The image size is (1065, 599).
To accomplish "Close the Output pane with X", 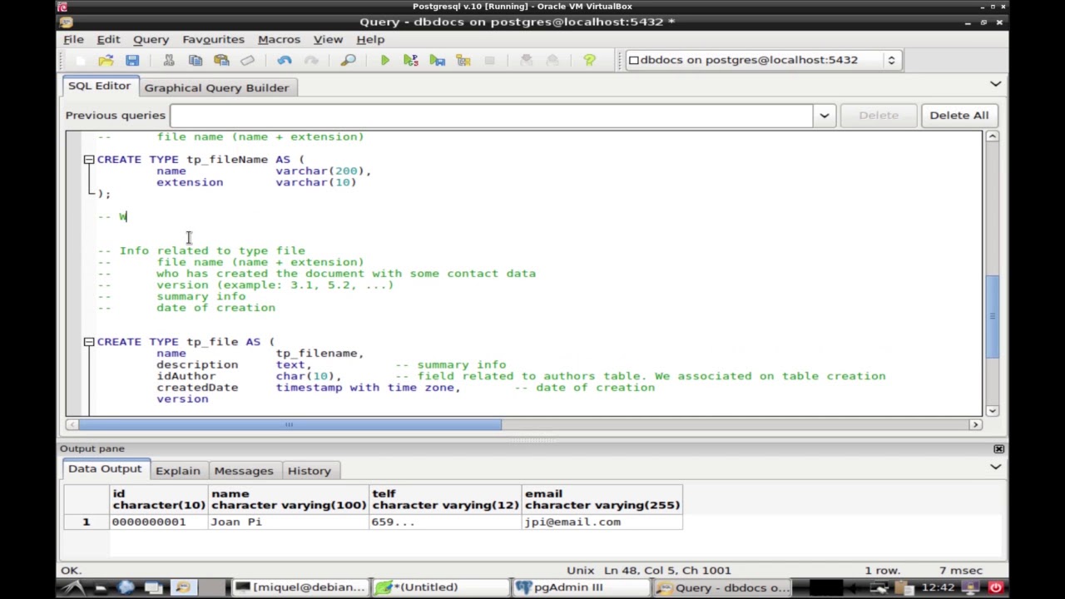I will tap(998, 449).
